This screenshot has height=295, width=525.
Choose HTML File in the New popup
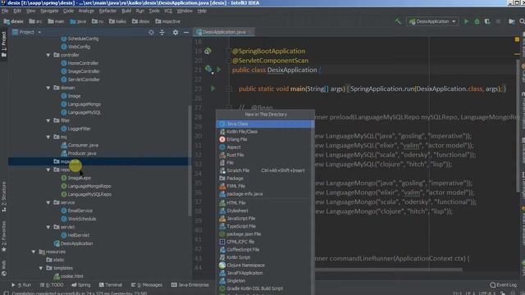[264, 202]
